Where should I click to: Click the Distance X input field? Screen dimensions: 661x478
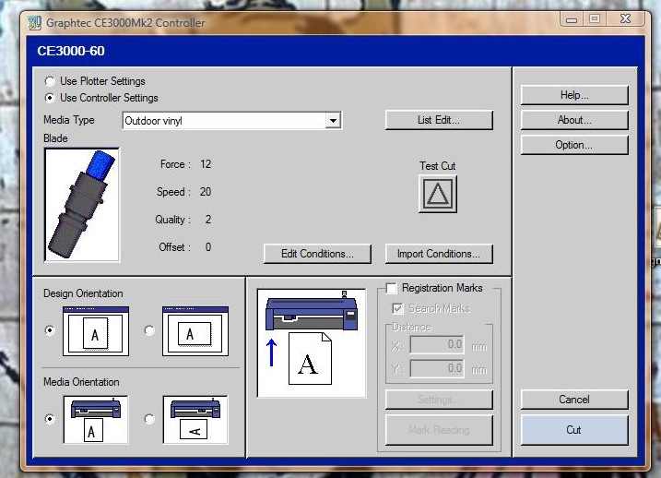(437, 345)
